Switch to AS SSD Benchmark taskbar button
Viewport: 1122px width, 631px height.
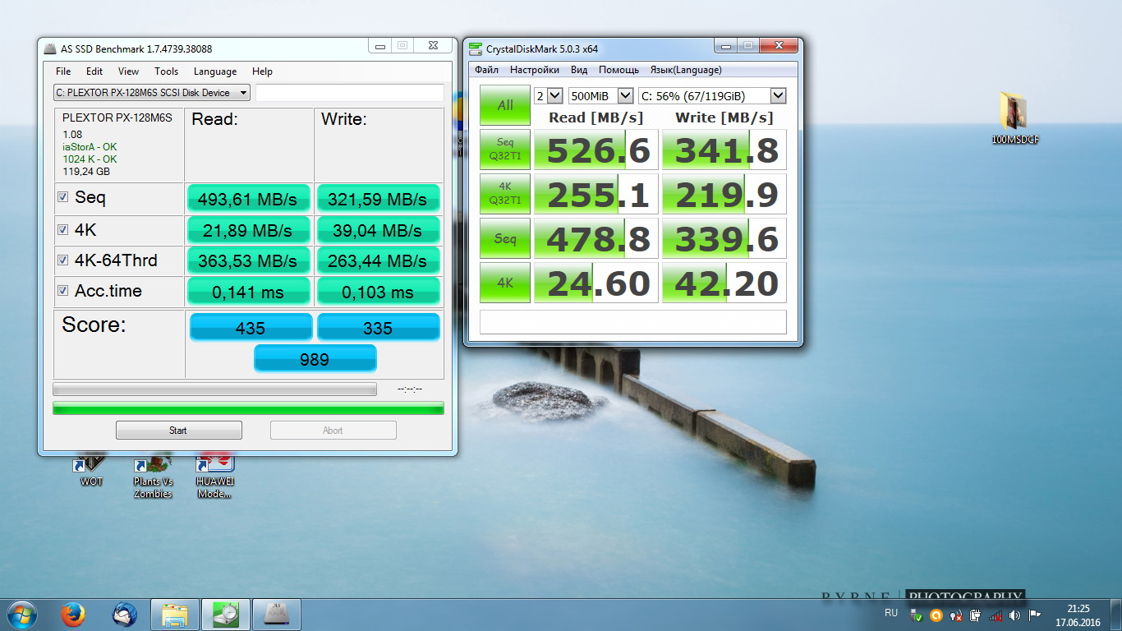(276, 615)
